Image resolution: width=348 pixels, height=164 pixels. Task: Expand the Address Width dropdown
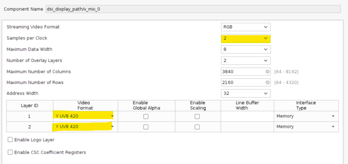(245, 93)
